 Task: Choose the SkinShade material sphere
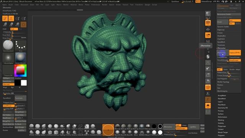(x=154, y=133)
